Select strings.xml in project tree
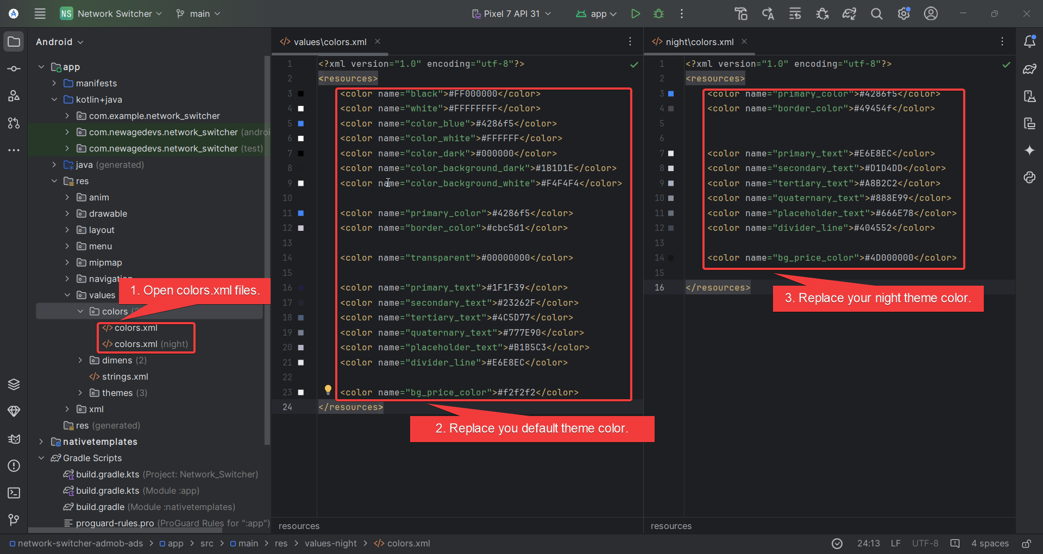 [118, 376]
